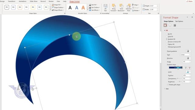The image size is (195, 110).
Task: Click the Brightness slider
Action: 179,82
